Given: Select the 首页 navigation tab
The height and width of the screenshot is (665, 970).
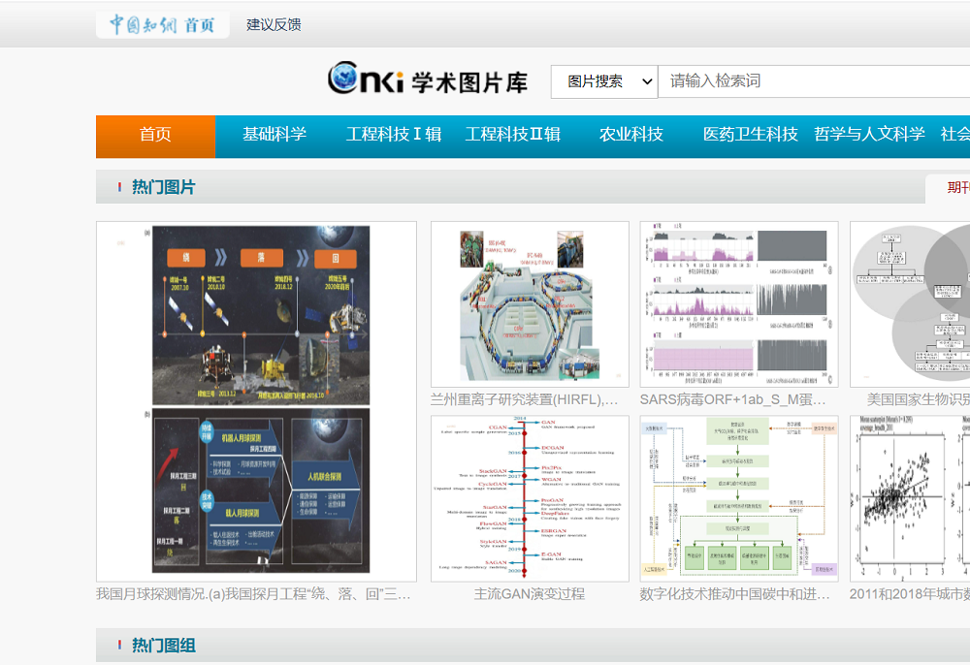Looking at the screenshot, I should tap(154, 136).
